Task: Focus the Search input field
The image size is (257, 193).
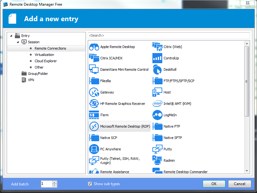Action: [x=169, y=35]
